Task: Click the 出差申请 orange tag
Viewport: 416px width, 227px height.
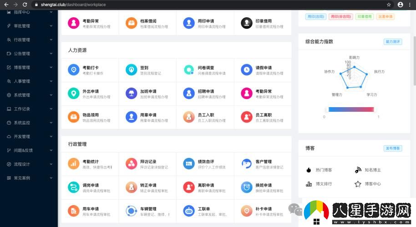Action: [385, 16]
